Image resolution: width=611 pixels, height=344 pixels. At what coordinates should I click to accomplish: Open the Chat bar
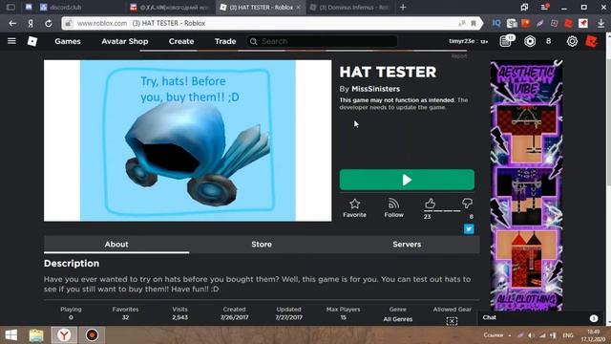pyautogui.click(x=540, y=318)
